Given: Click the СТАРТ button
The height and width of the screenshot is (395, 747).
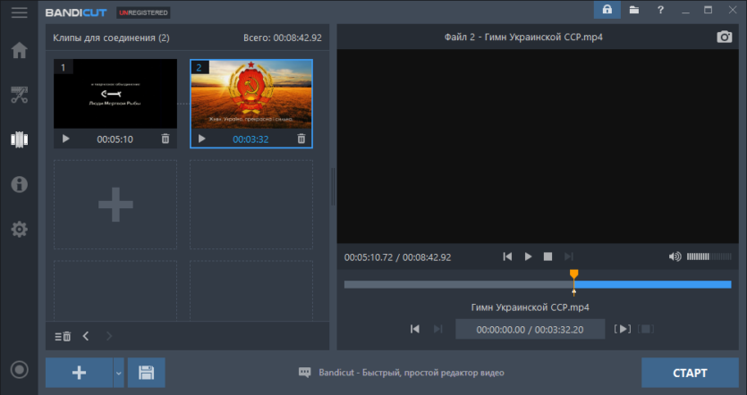Looking at the screenshot, I should click(690, 373).
